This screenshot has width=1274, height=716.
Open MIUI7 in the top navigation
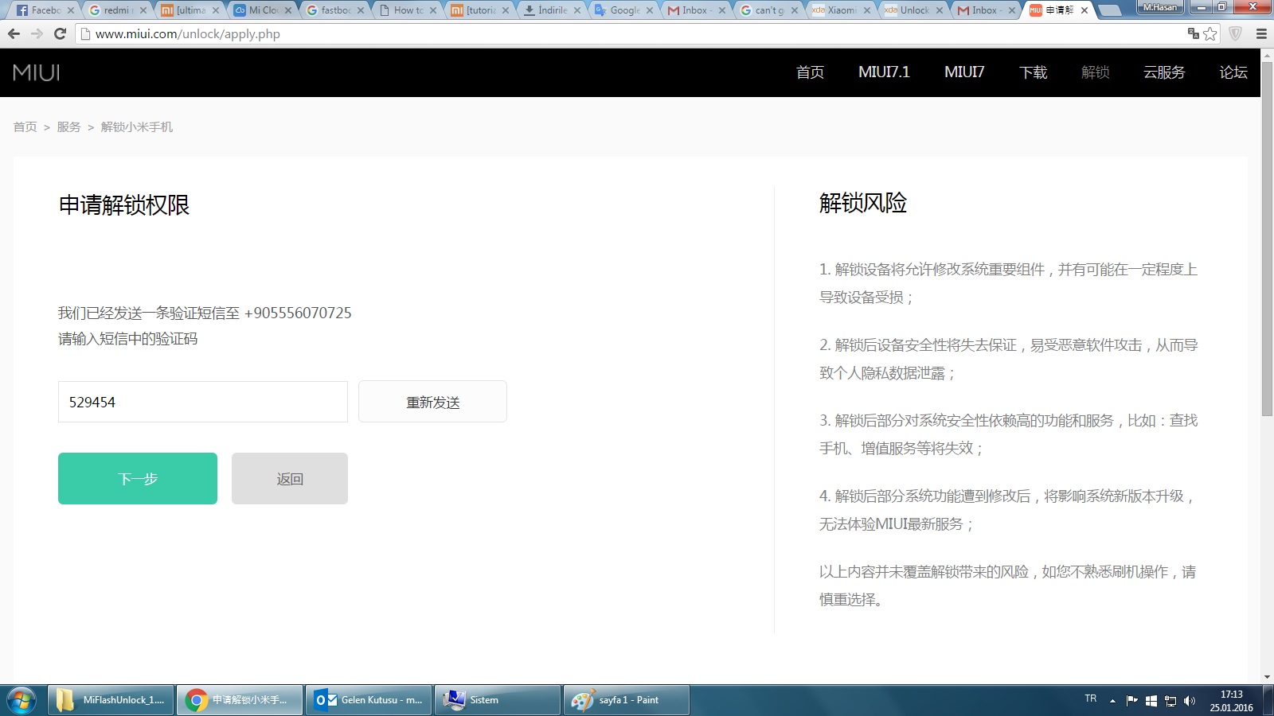click(964, 72)
